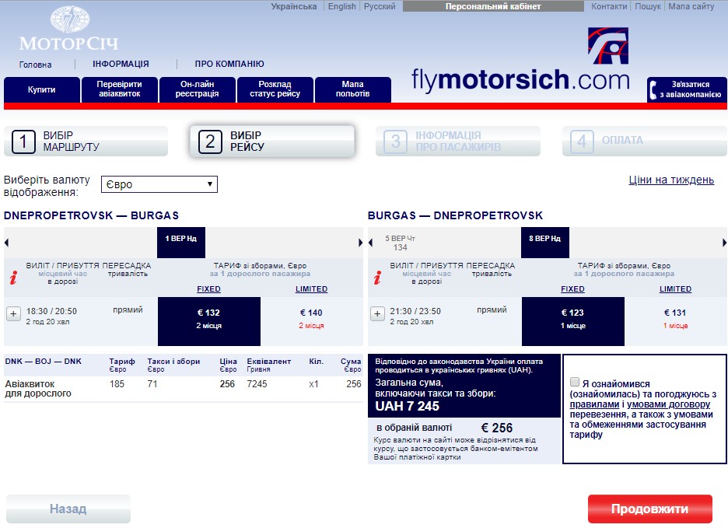Image resolution: width=728 pixels, height=528 pixels.
Task: Open Ціни на тиждень link
Action: (x=671, y=180)
